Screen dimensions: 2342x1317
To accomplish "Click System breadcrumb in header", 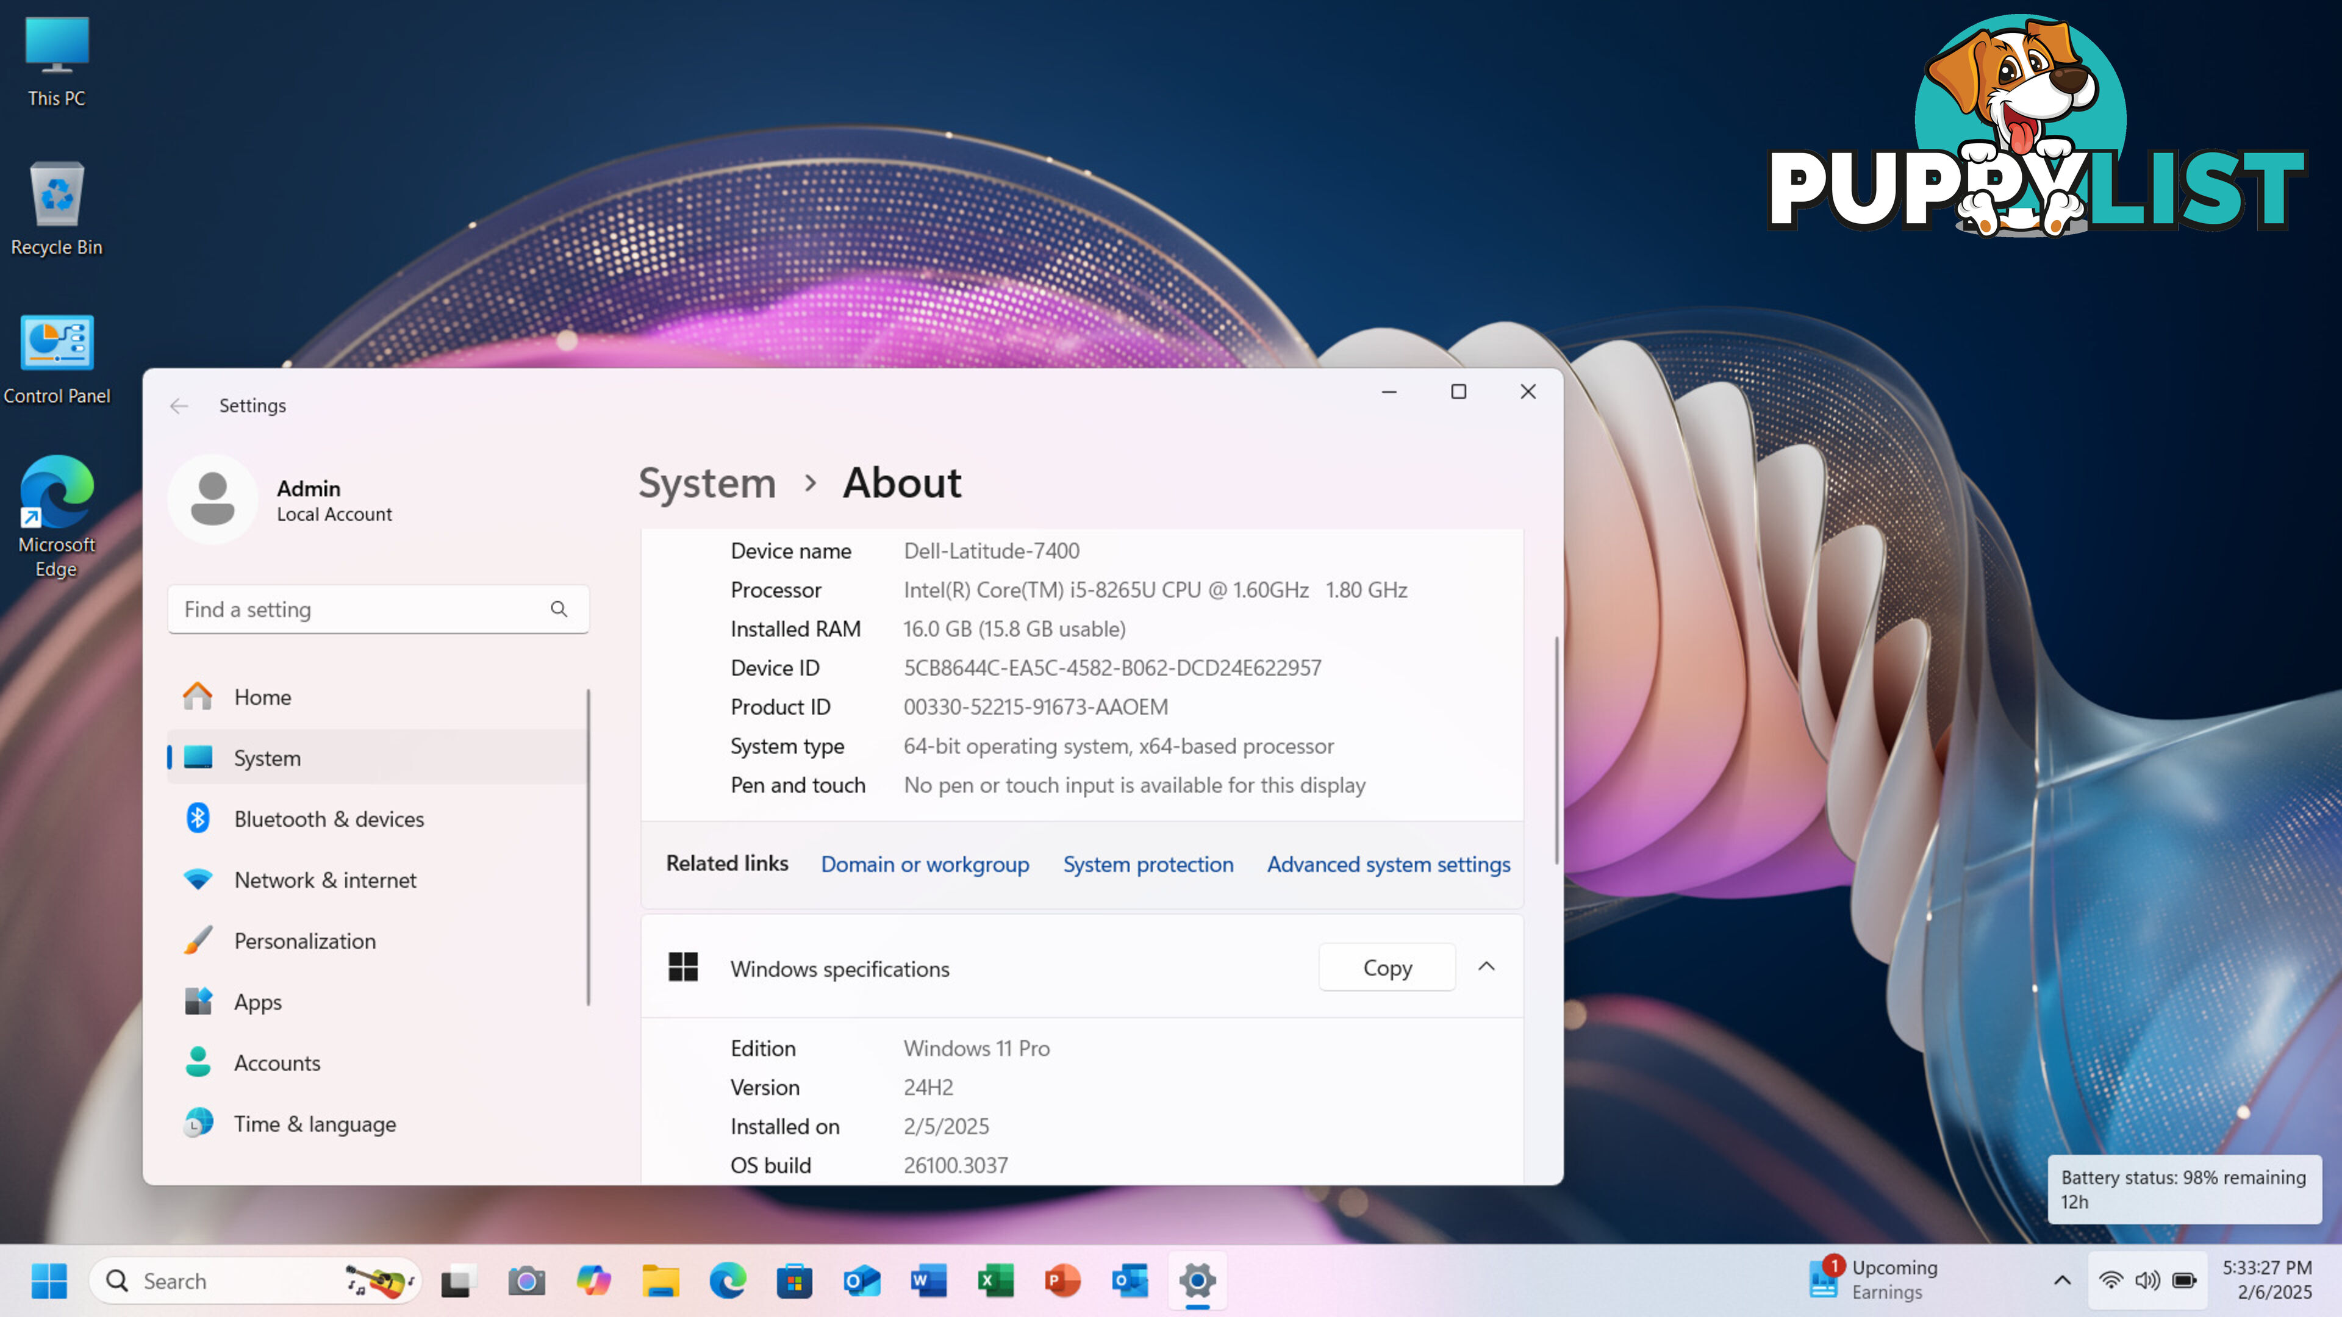I will click(x=707, y=483).
